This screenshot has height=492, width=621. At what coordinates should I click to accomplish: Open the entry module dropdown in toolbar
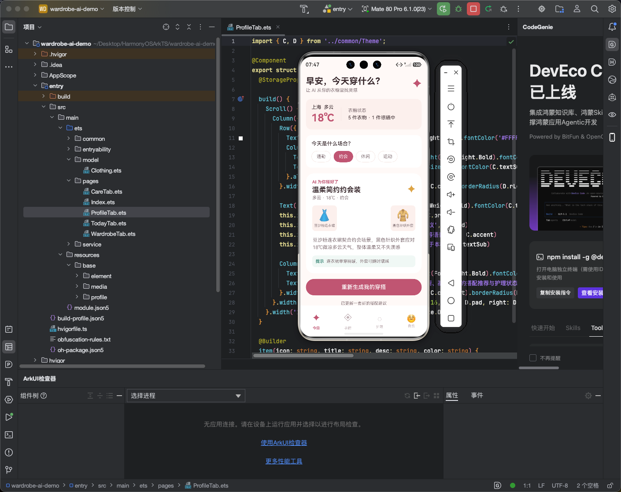pos(338,9)
